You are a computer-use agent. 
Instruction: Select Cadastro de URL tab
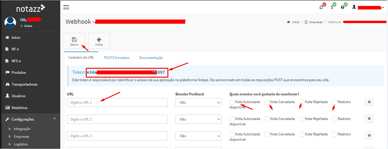(82, 57)
